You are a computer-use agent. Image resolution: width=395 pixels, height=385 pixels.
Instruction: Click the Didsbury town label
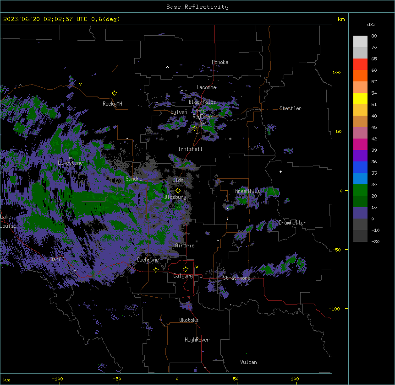(x=176, y=197)
